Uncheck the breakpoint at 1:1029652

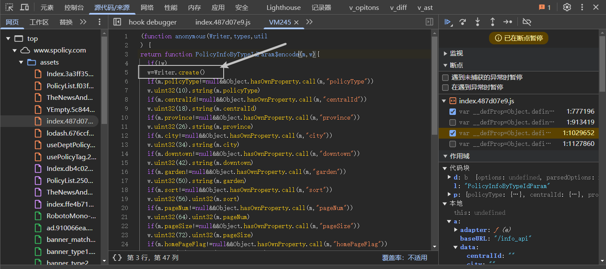click(x=452, y=133)
